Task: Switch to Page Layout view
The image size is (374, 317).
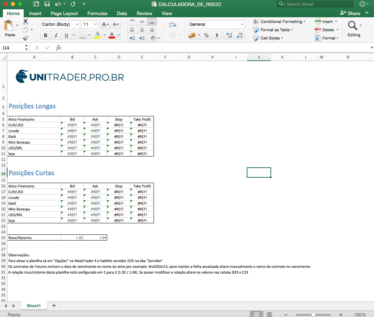Action: (x=269, y=314)
